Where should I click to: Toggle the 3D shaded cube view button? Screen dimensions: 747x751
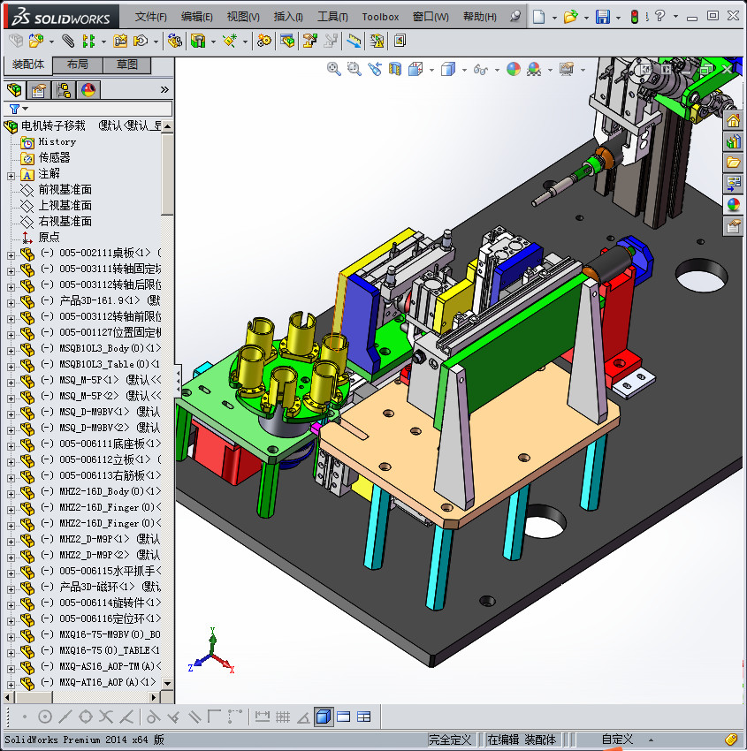click(324, 717)
